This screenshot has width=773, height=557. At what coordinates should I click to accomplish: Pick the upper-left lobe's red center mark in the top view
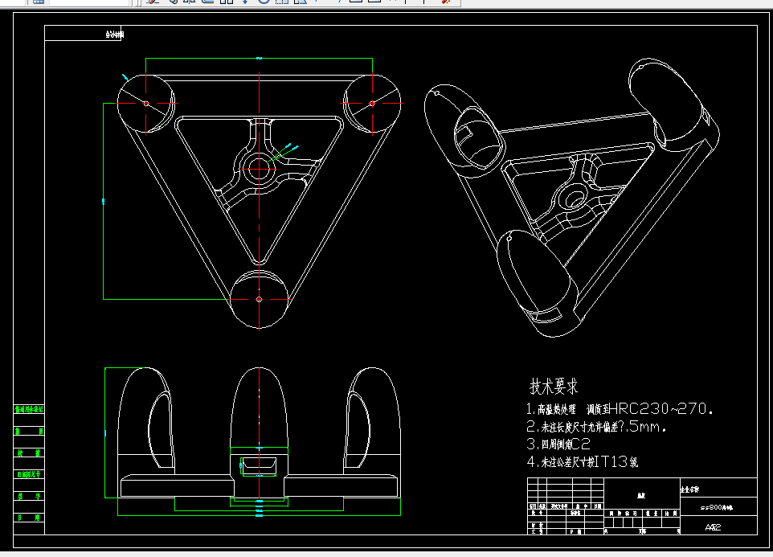coord(146,103)
